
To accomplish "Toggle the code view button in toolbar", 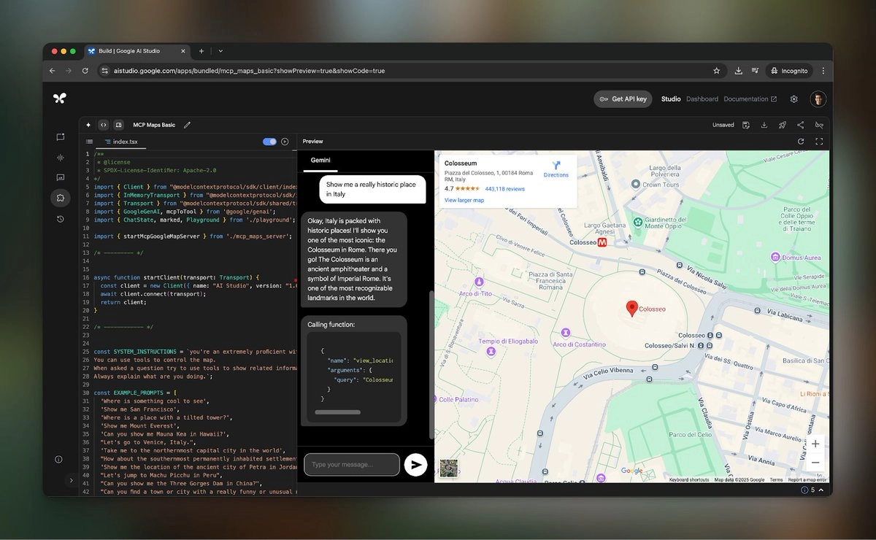I will [x=103, y=125].
